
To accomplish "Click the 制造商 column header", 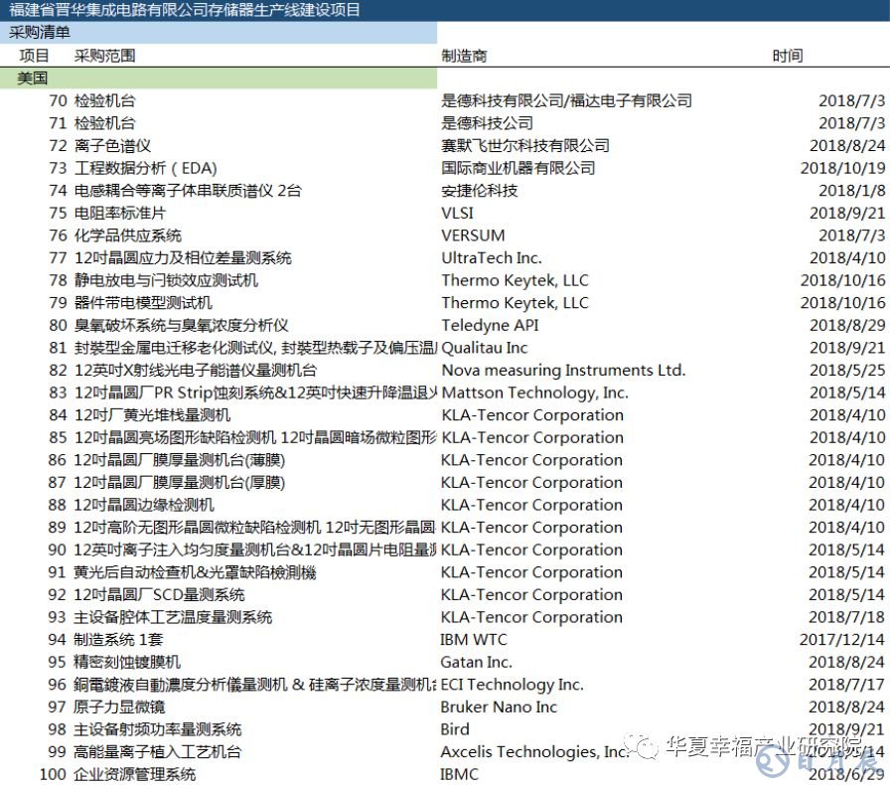I will coord(464,56).
